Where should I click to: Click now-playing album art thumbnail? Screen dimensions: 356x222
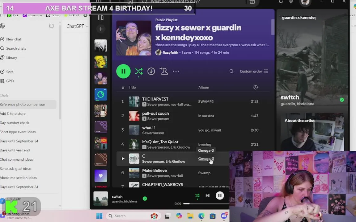100,199
